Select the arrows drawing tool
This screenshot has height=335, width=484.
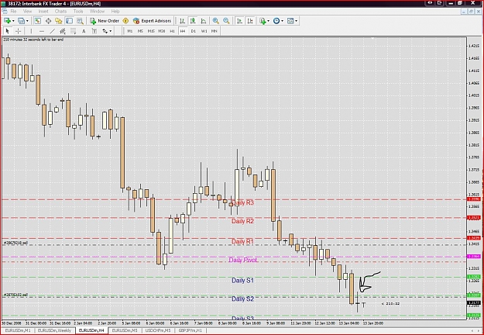click(x=105, y=31)
